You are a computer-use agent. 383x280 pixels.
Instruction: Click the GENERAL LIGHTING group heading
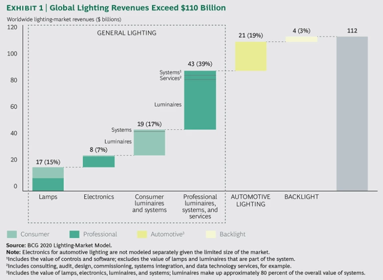(127, 33)
